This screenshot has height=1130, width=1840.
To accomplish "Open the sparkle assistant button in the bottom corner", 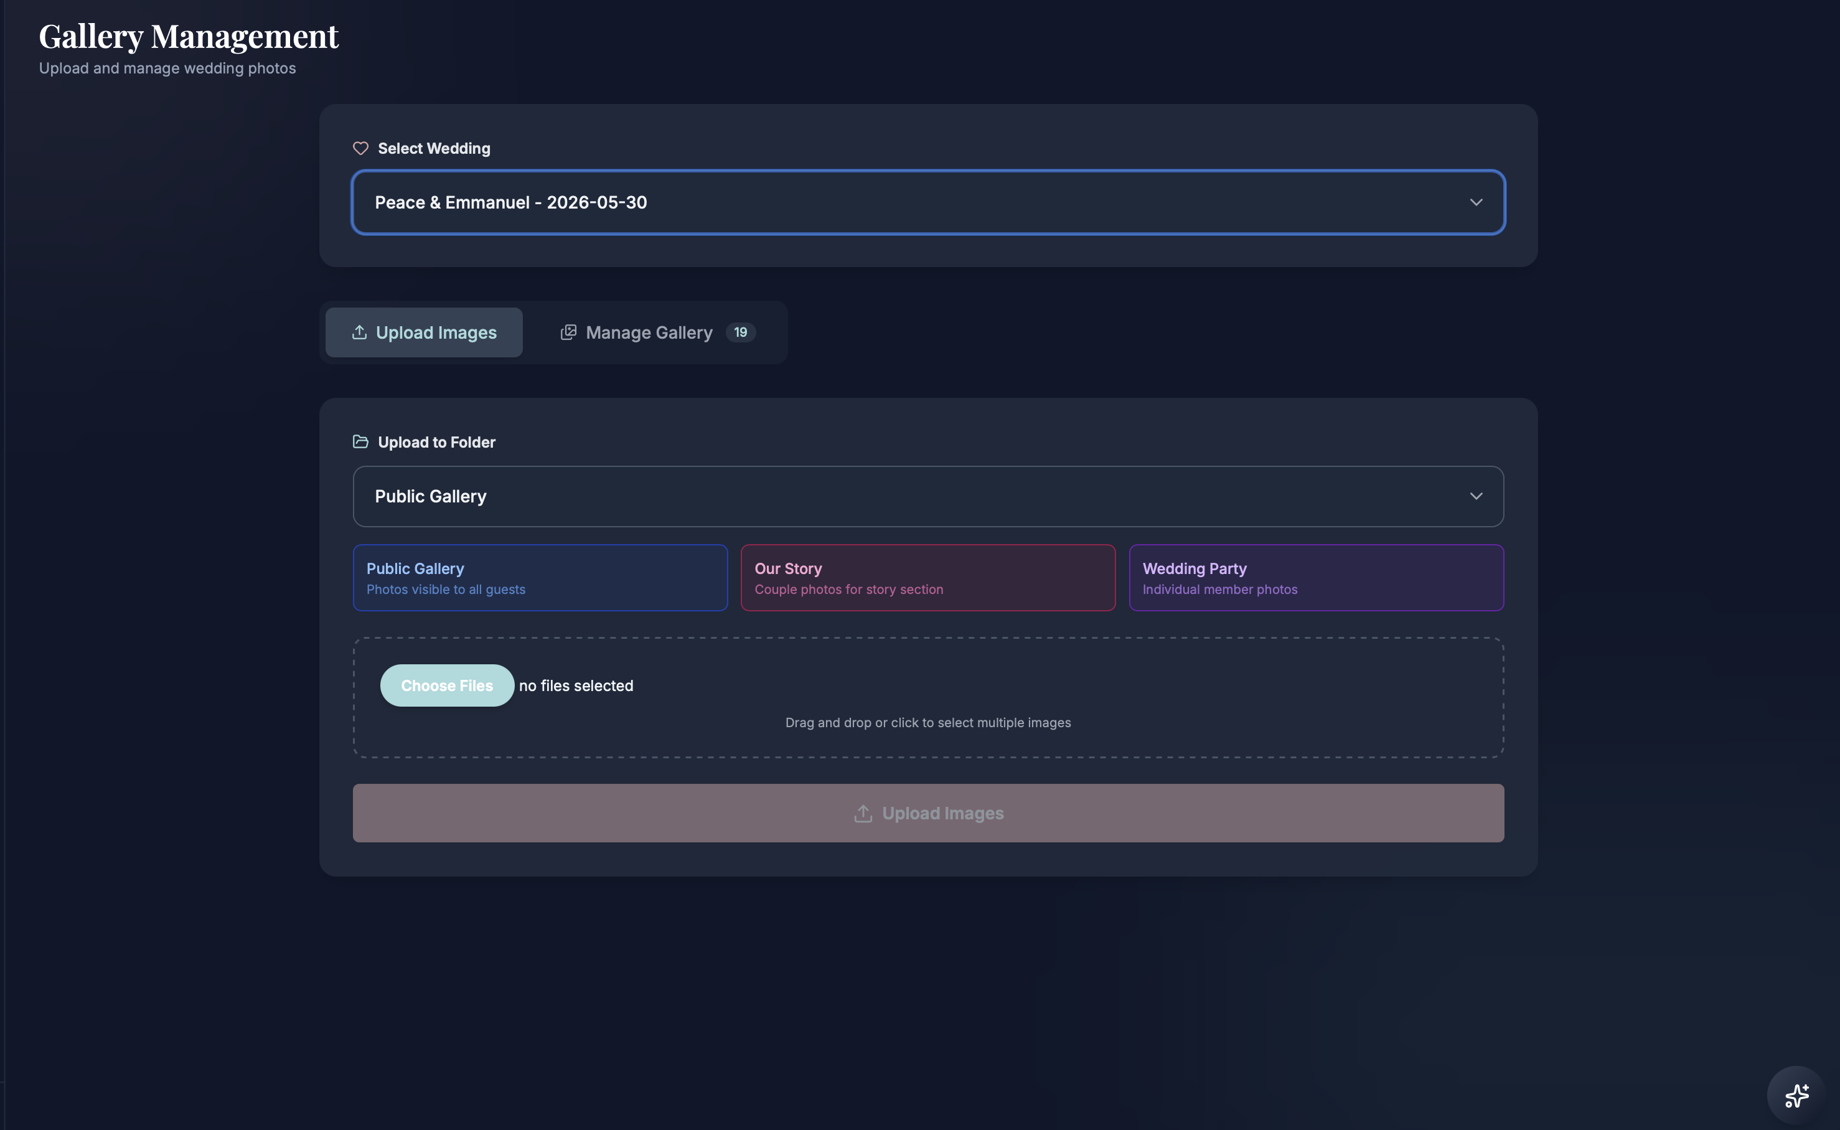I will [x=1796, y=1096].
